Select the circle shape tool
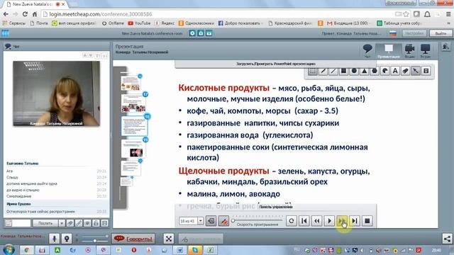Viewport: 454px width, 255px height. click(354, 71)
